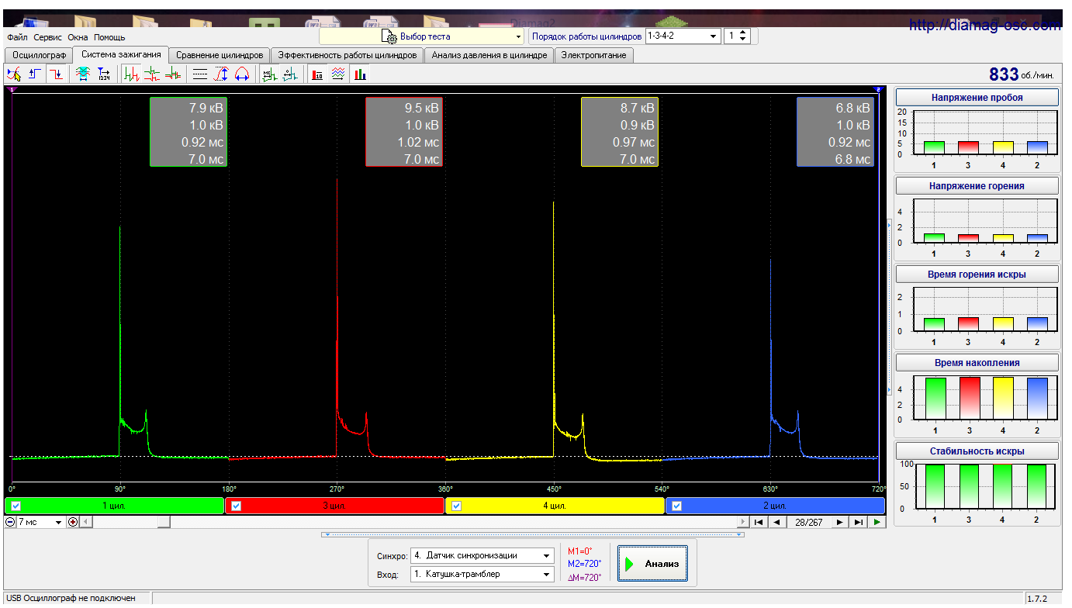Click the Время горения искры header button

977,275
